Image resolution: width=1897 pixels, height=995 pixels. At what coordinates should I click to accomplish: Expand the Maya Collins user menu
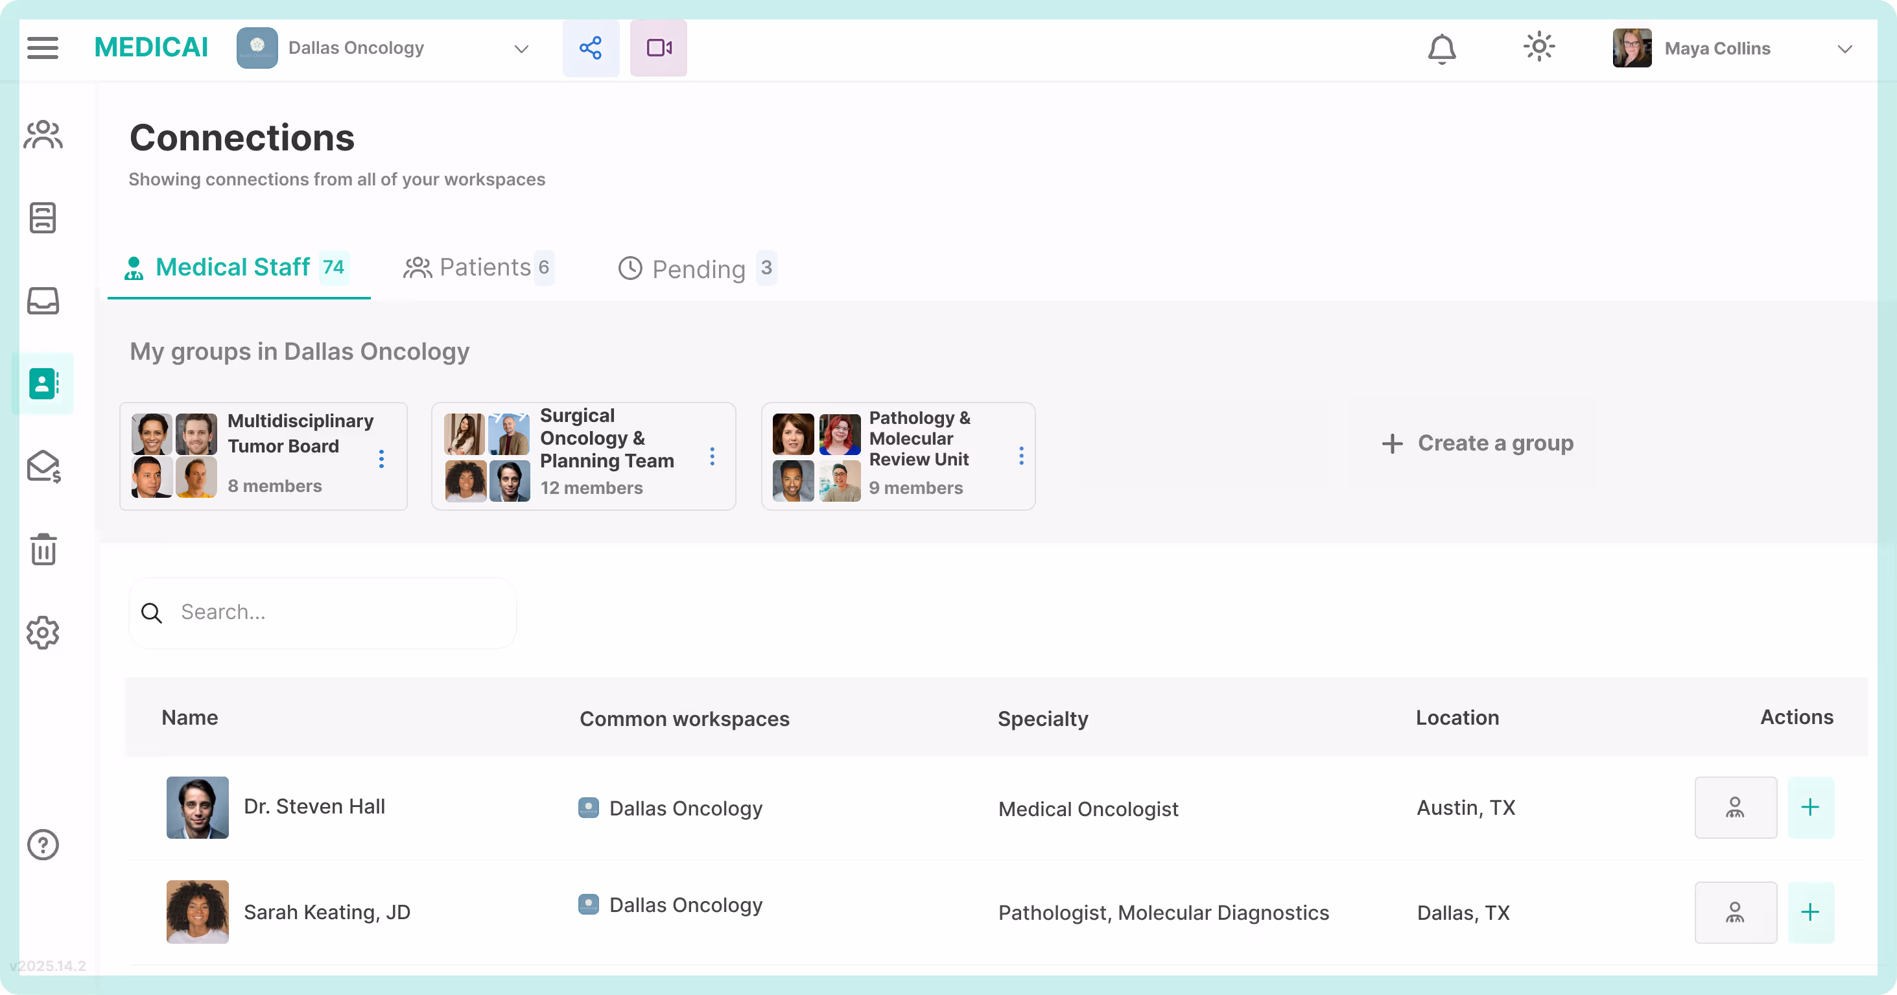pyautogui.click(x=1844, y=49)
